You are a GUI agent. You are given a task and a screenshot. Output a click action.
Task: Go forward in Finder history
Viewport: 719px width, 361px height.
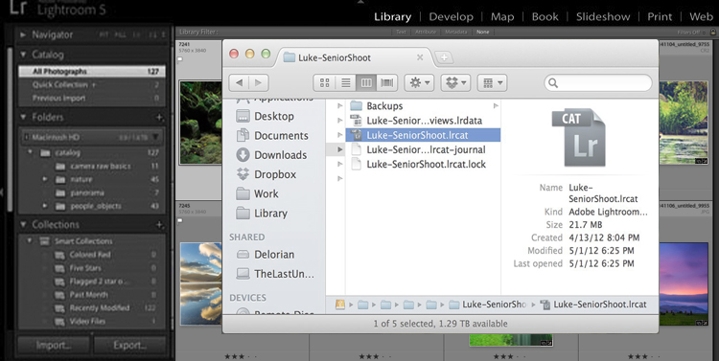pos(259,83)
